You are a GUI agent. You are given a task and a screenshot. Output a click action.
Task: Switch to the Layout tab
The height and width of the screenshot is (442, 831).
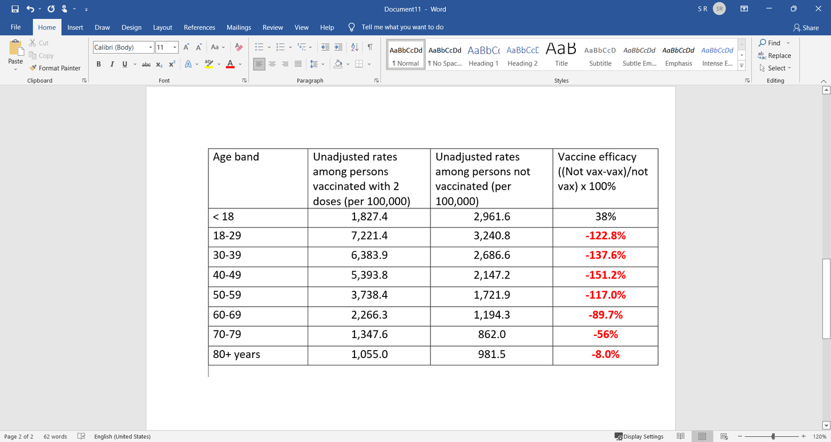[x=163, y=27]
